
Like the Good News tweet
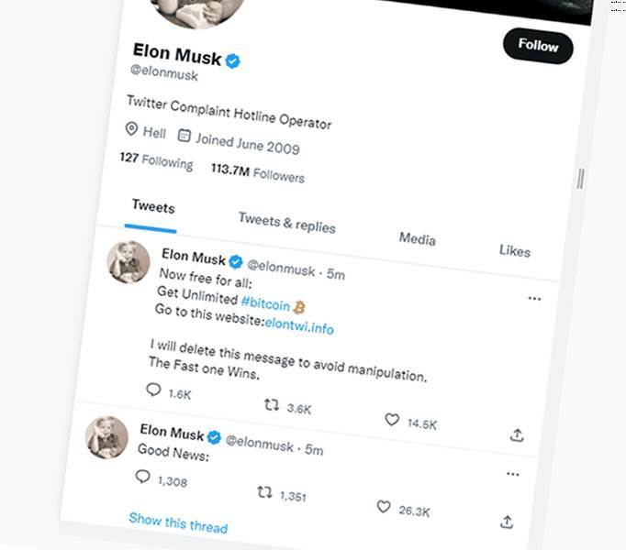384,507
